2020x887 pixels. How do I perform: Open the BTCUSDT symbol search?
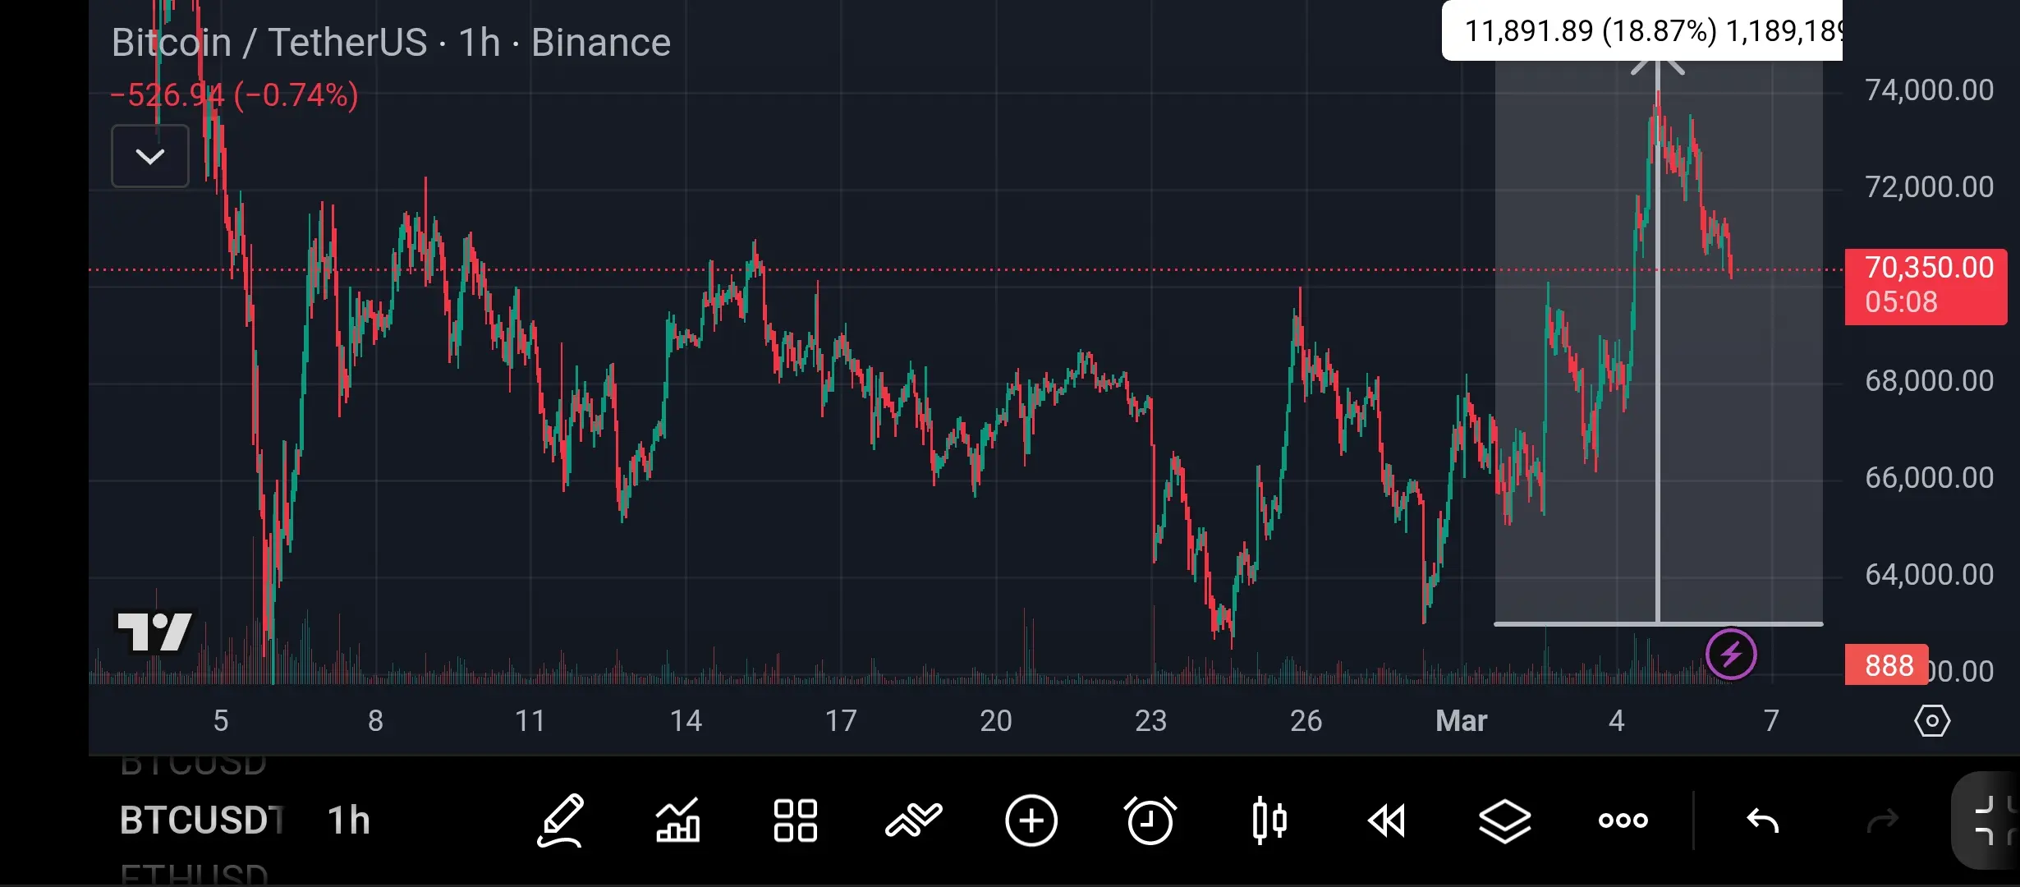[201, 820]
